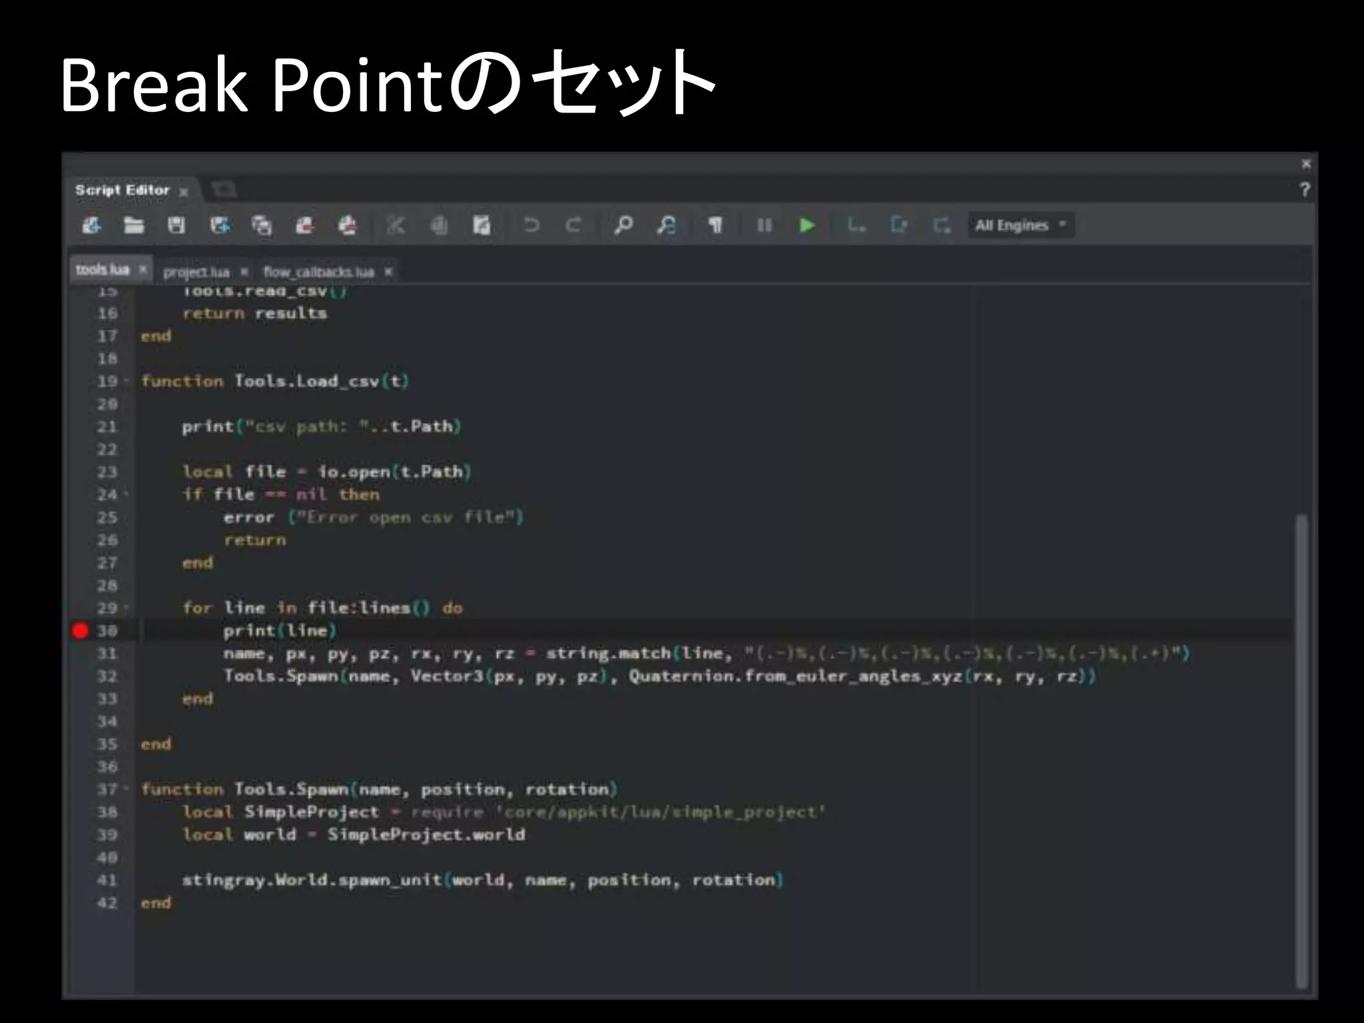1364x1023 pixels.
Task: Close the Script Editor panel tab
Action: 184,192
